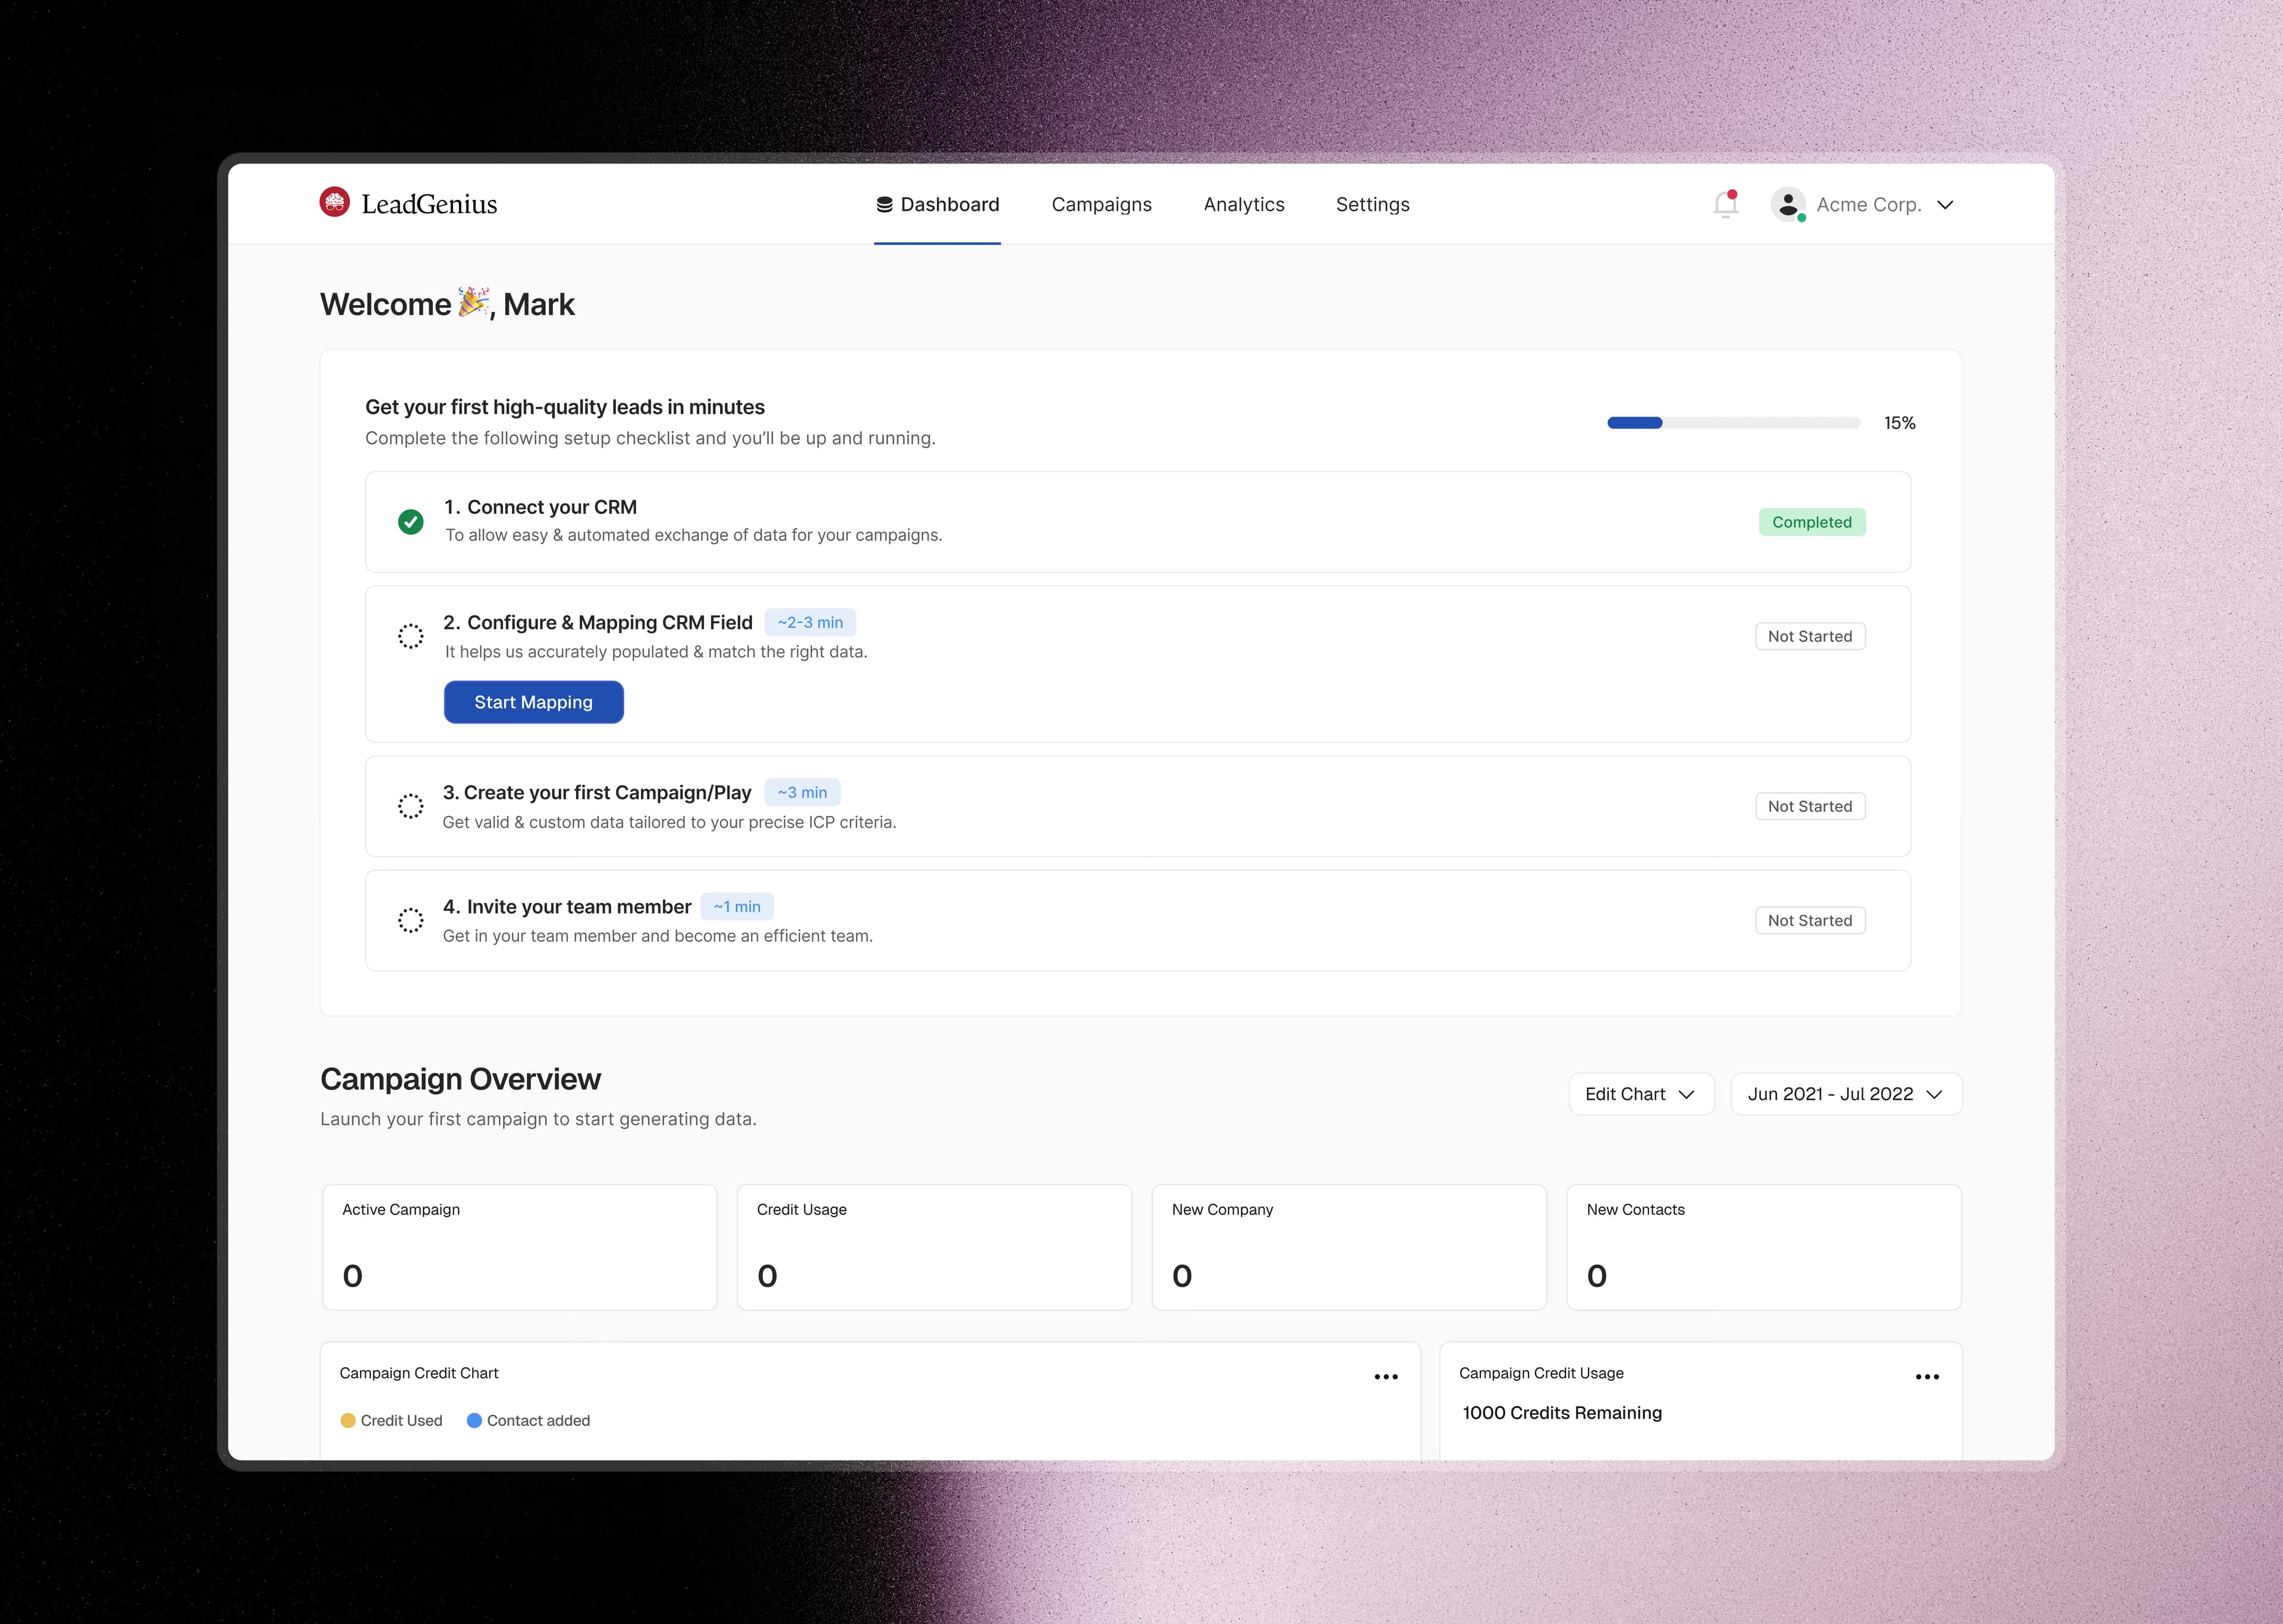Open the Campaign Credit Chart options menu
Viewport: 2283px width, 1624px height.
(1385, 1376)
